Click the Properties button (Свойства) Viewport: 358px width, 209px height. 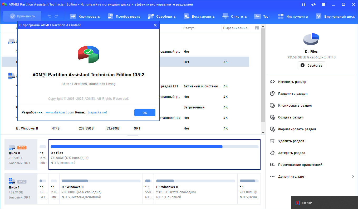pyautogui.click(x=311, y=65)
